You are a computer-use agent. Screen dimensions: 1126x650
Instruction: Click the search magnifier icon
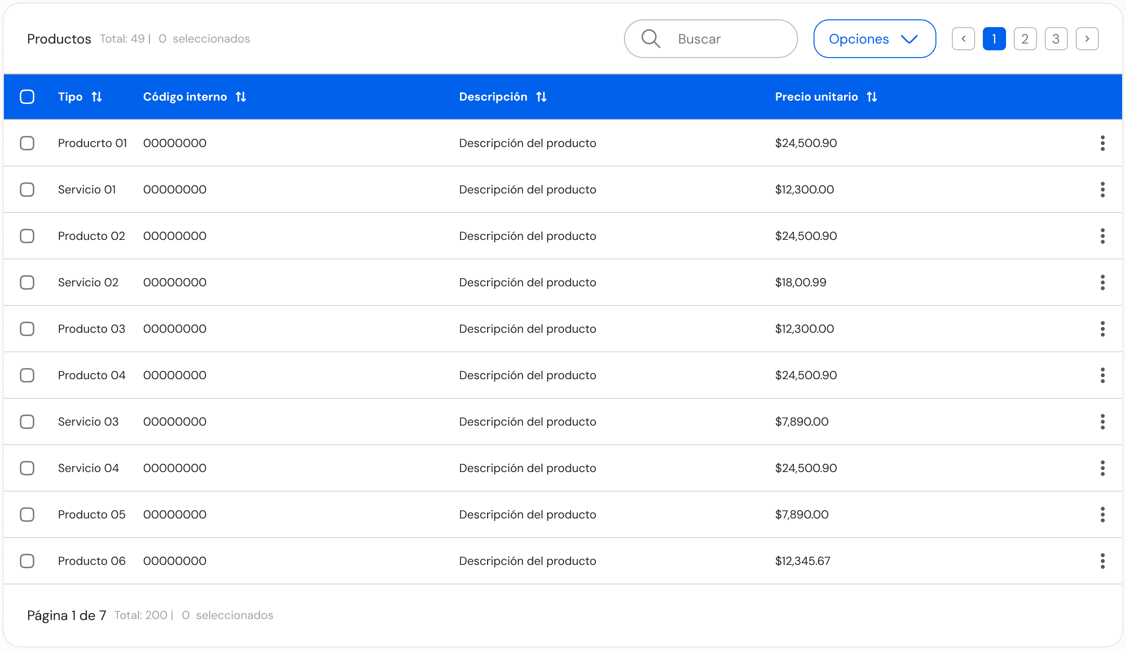pyautogui.click(x=651, y=39)
